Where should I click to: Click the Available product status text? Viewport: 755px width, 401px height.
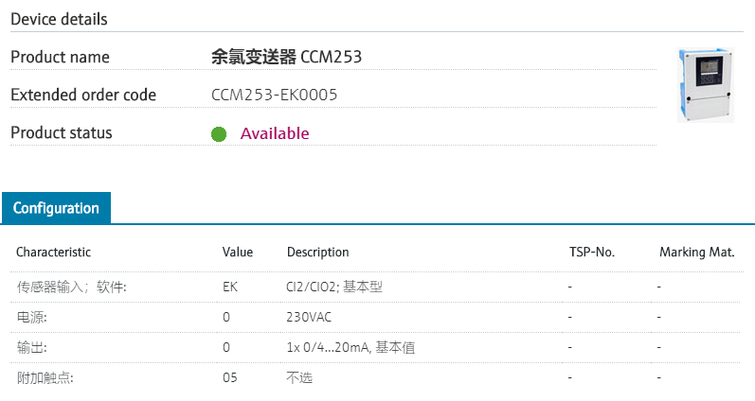(x=275, y=133)
